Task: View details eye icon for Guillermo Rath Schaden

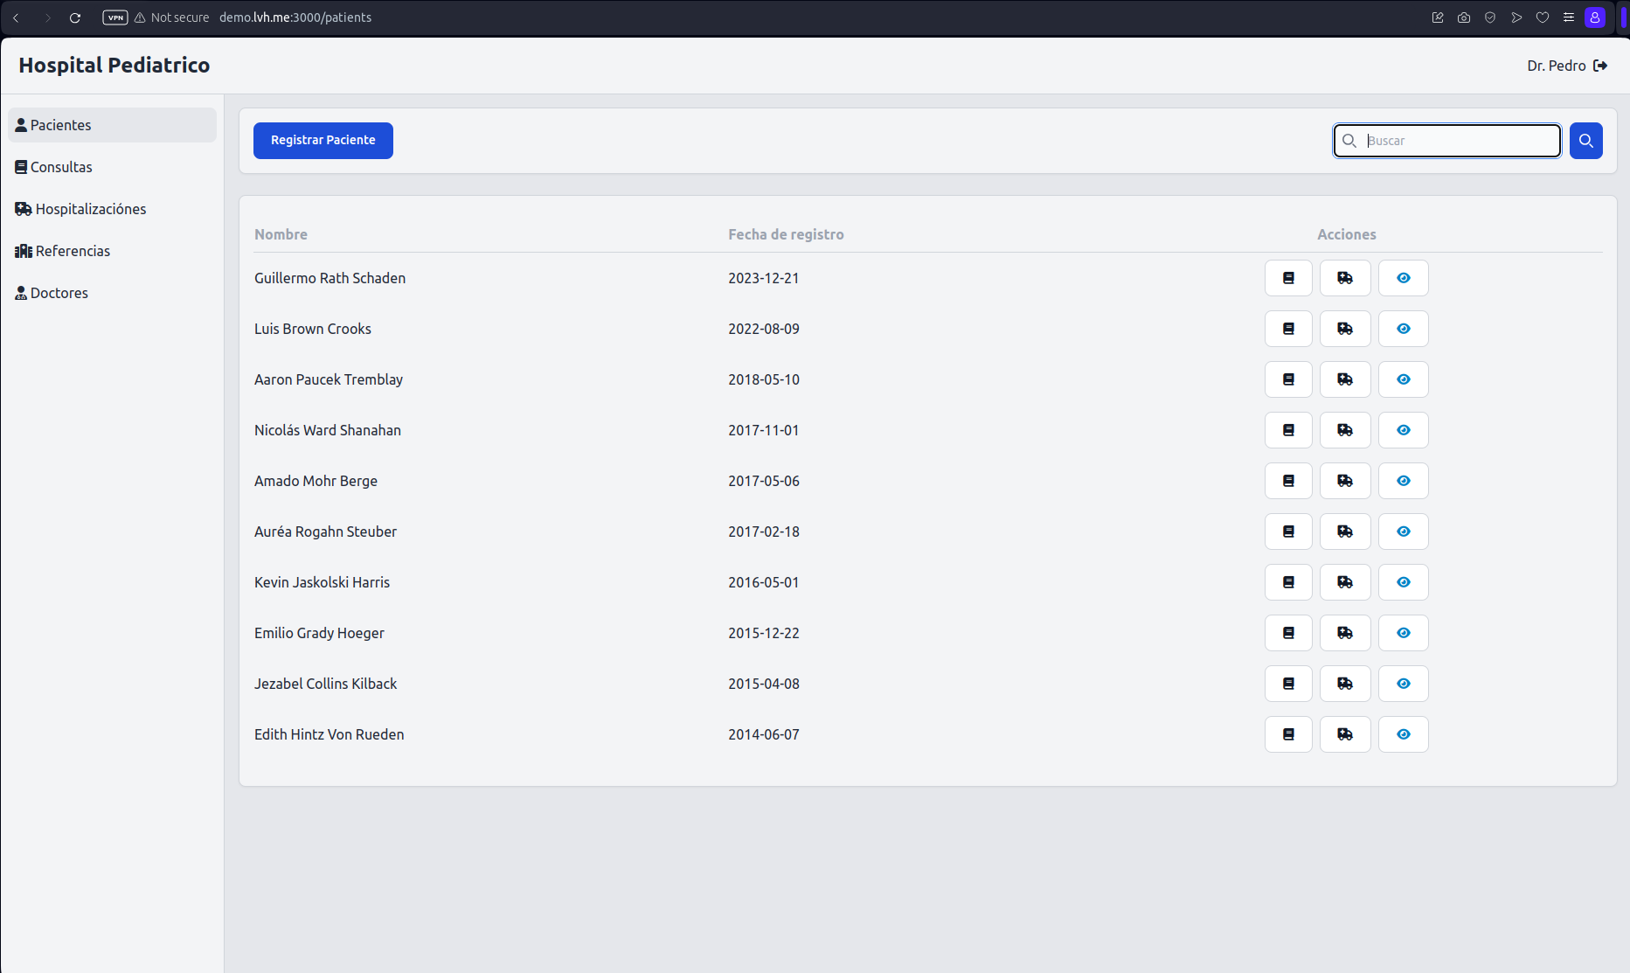Action: tap(1404, 278)
